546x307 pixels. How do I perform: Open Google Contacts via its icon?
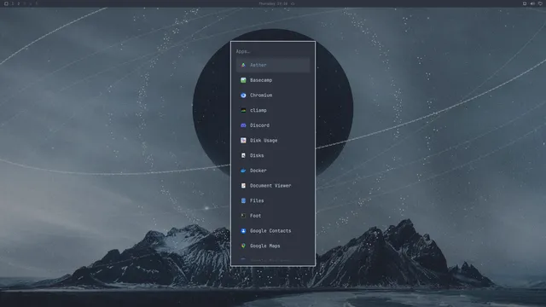pyautogui.click(x=243, y=231)
